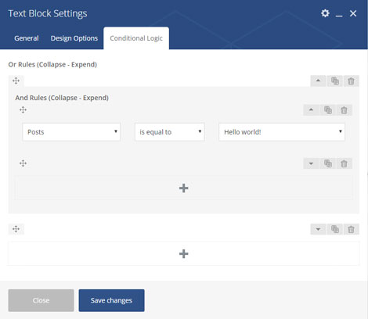This screenshot has width=368, height=319.
Task: Open the settings gear in the header
Action: pos(325,13)
